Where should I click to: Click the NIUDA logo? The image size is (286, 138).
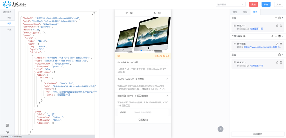14,4
